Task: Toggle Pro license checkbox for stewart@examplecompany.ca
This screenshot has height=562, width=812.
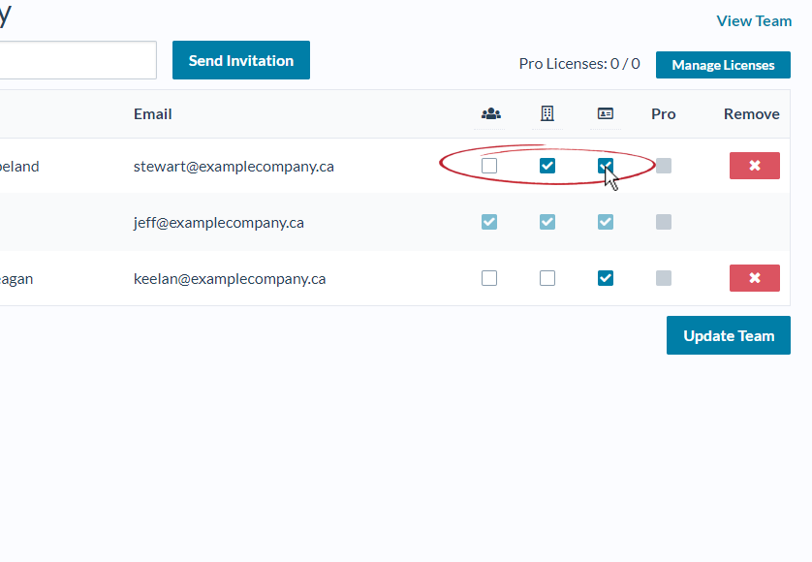Action: pos(664,166)
